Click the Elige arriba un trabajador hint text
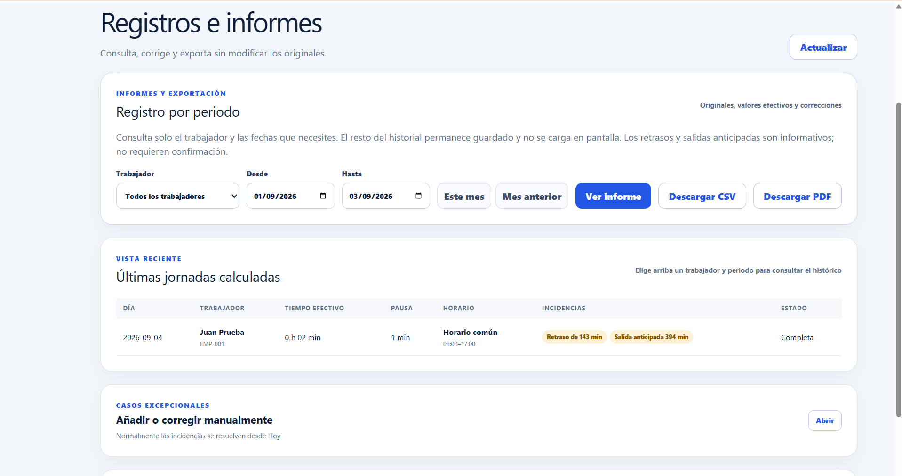 (x=738, y=270)
